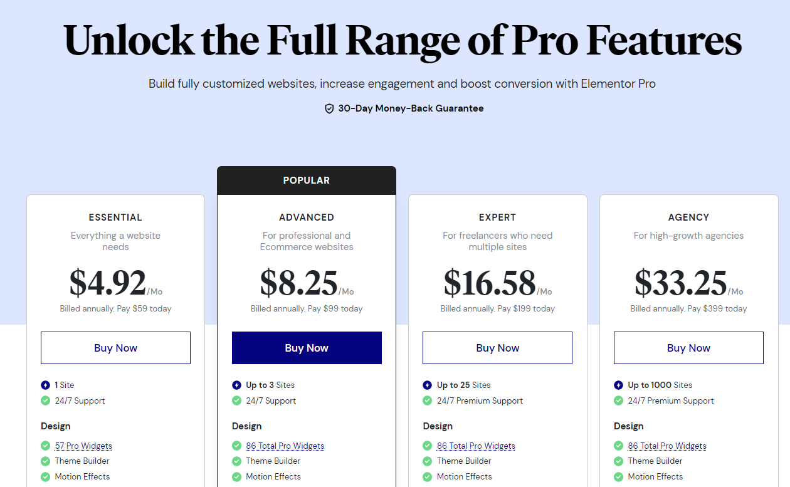Click the lightning icon next to 1 Site
The width and height of the screenshot is (790, 487).
pyautogui.click(x=45, y=385)
